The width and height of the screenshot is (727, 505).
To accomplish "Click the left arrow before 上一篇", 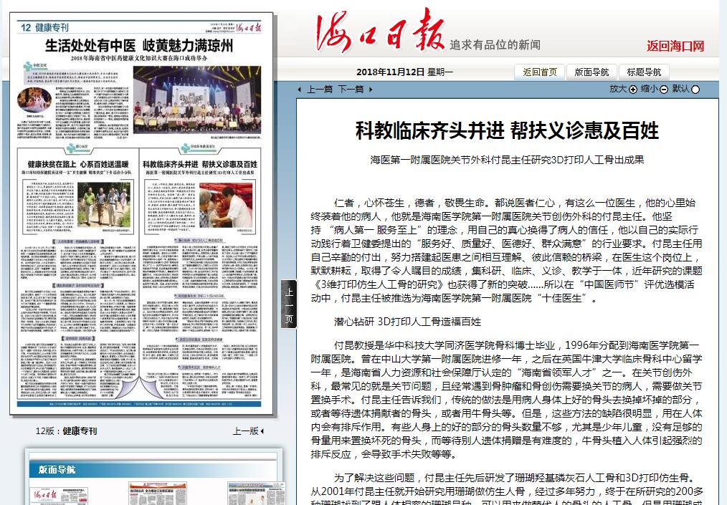I will coord(300,90).
